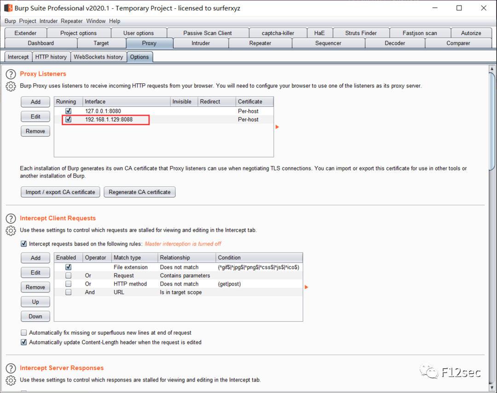This screenshot has width=497, height=393.
Task: Uncheck Running for 127.0.0.1:8080 listener
Action: point(69,111)
